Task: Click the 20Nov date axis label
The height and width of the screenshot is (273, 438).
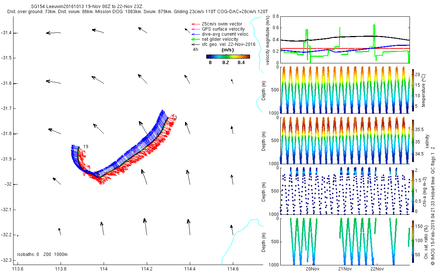Action: tap(313, 269)
